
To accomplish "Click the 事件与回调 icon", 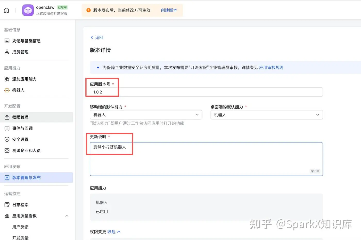I will point(7,128).
